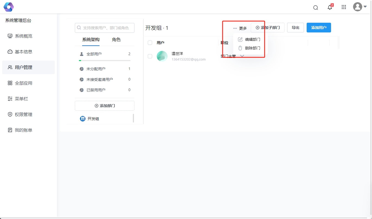Open the notification bell with badge
Image resolution: width=372 pixels, height=219 pixels.
coord(330,7)
